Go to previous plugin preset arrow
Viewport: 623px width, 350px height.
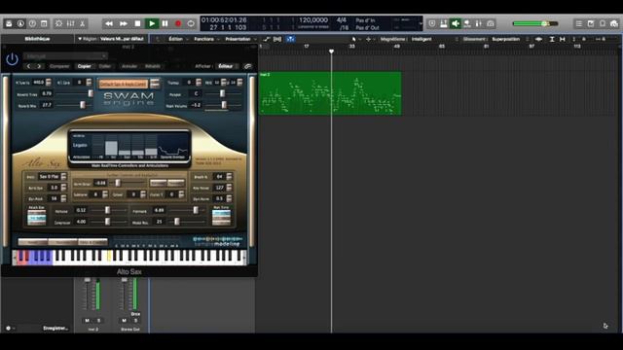pyautogui.click(x=28, y=66)
